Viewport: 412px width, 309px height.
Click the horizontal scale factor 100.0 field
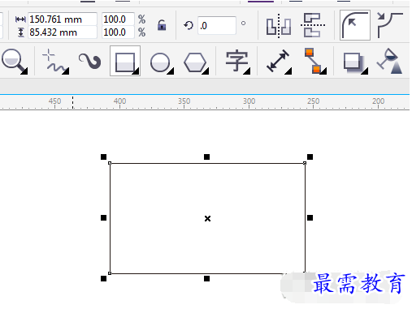tap(118, 19)
